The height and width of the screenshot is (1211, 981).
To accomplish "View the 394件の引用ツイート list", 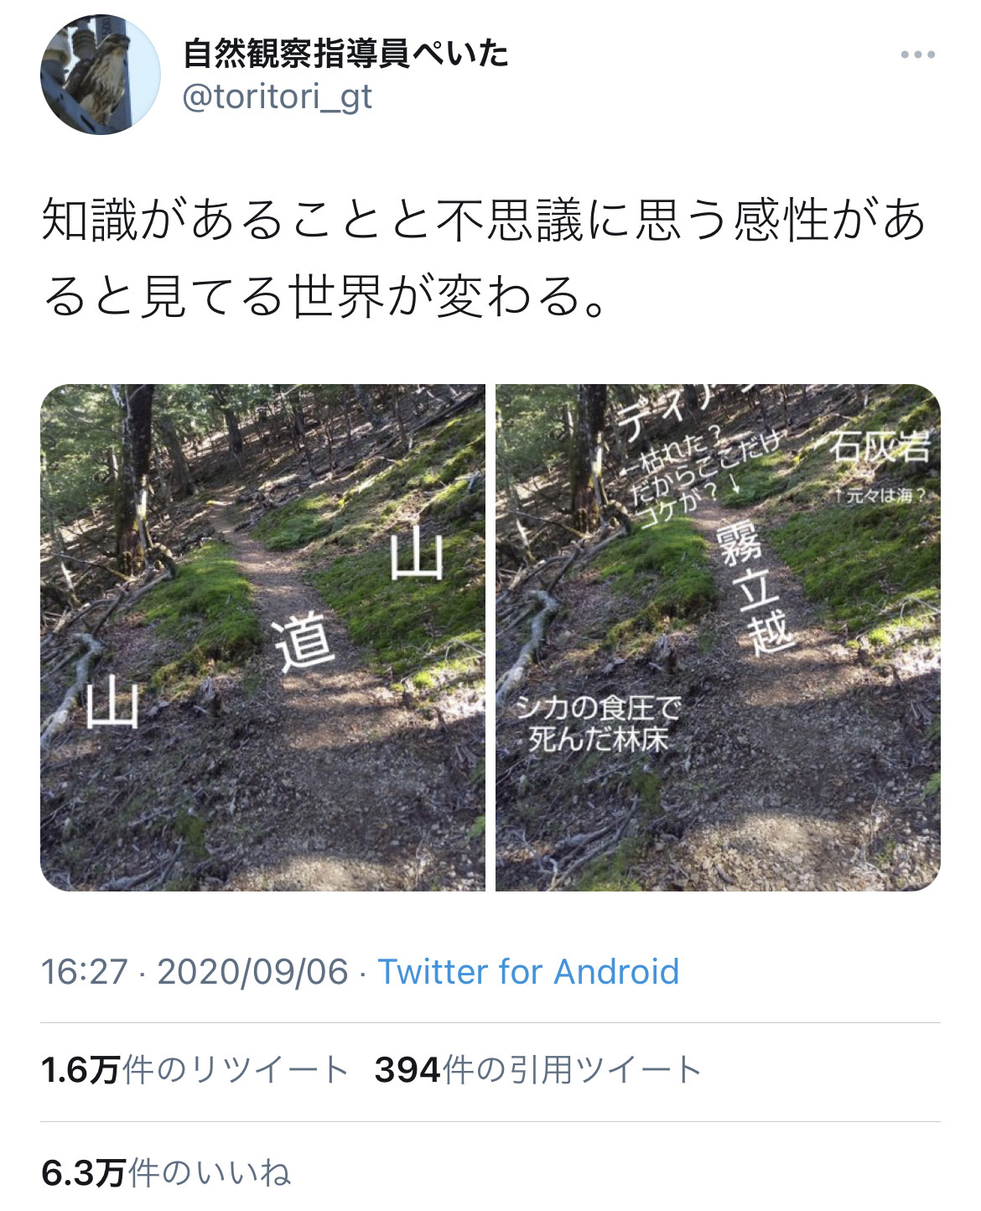I will [x=538, y=1070].
